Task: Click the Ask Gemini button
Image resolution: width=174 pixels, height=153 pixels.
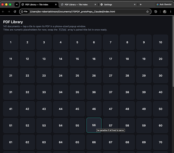Action: tap(164, 5)
